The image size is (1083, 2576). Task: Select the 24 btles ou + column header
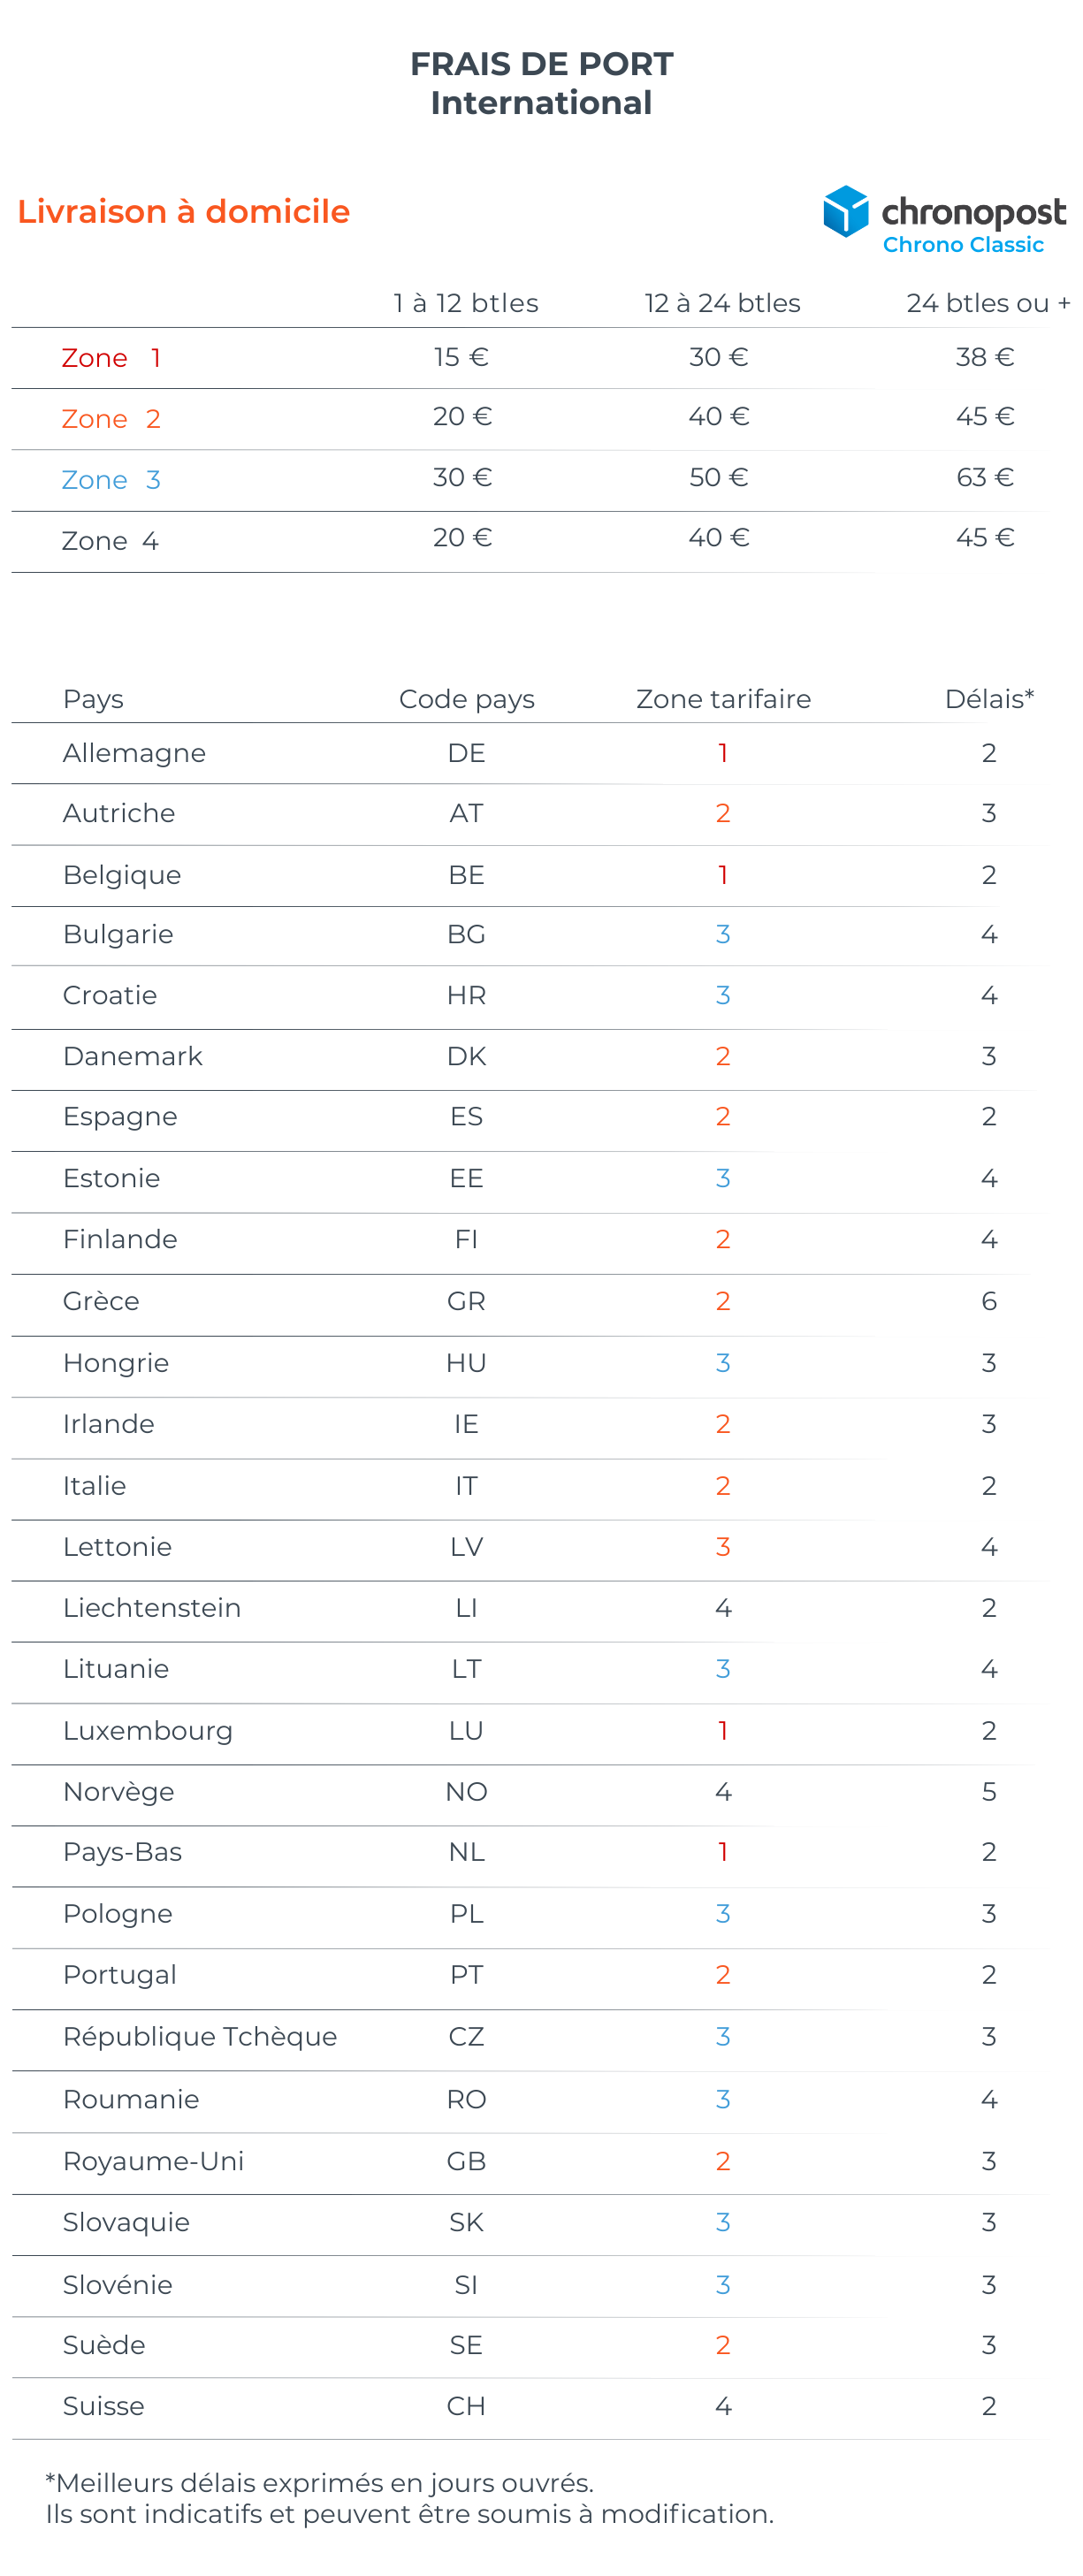(x=987, y=303)
